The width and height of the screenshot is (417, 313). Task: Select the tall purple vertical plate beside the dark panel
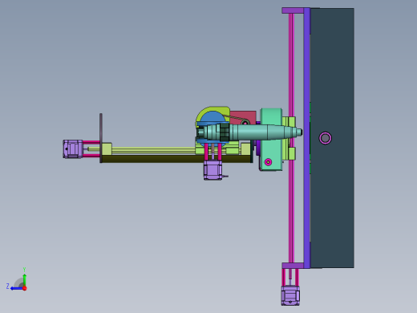307,138
